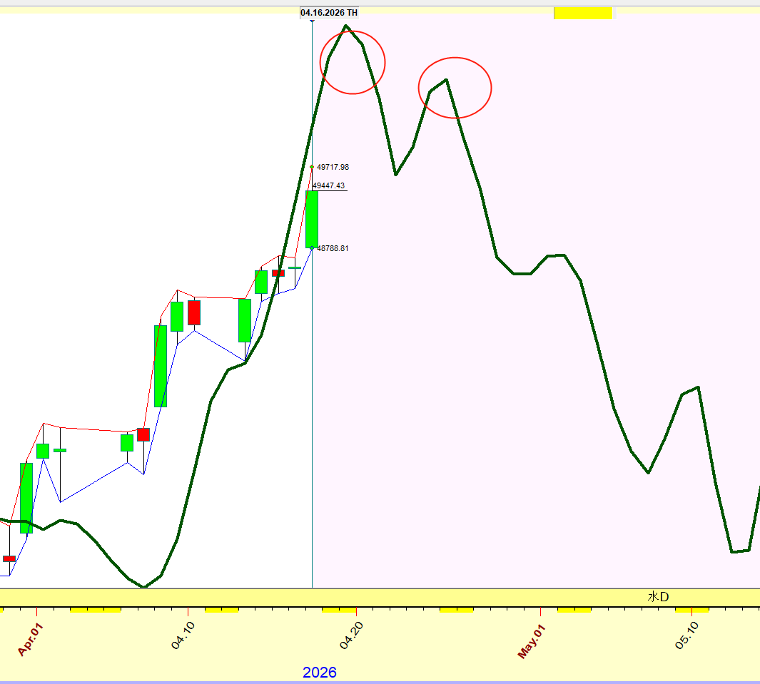The height and width of the screenshot is (684, 760).
Task: Click the blue 2026 year label
Action: (x=319, y=672)
